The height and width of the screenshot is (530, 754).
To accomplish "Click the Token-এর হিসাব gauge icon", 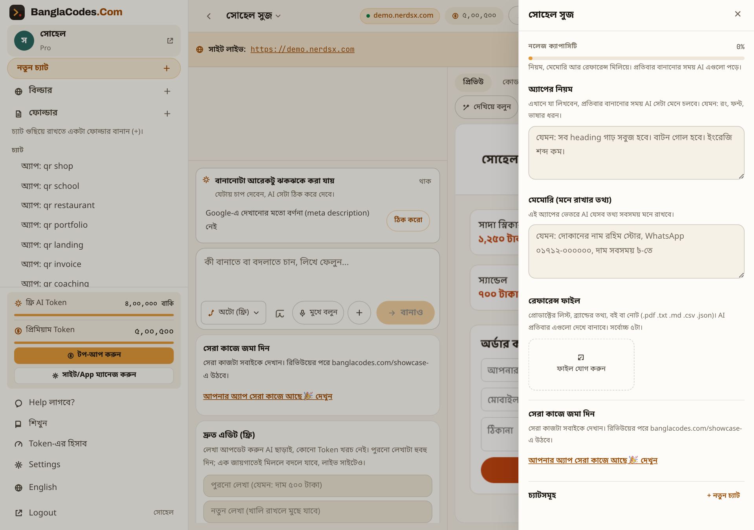I will pyautogui.click(x=18, y=444).
